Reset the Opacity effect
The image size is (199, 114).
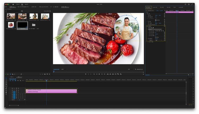tap(165, 26)
